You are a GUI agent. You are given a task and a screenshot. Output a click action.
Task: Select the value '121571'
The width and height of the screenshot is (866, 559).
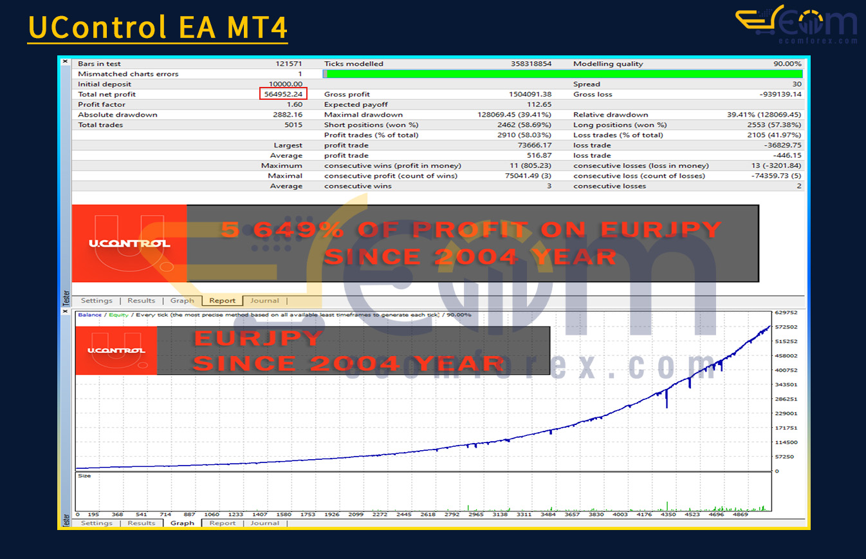tap(288, 64)
